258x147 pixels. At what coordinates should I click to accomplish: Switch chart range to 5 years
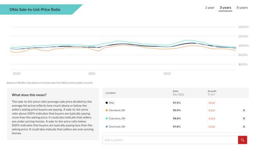(x=242, y=8)
